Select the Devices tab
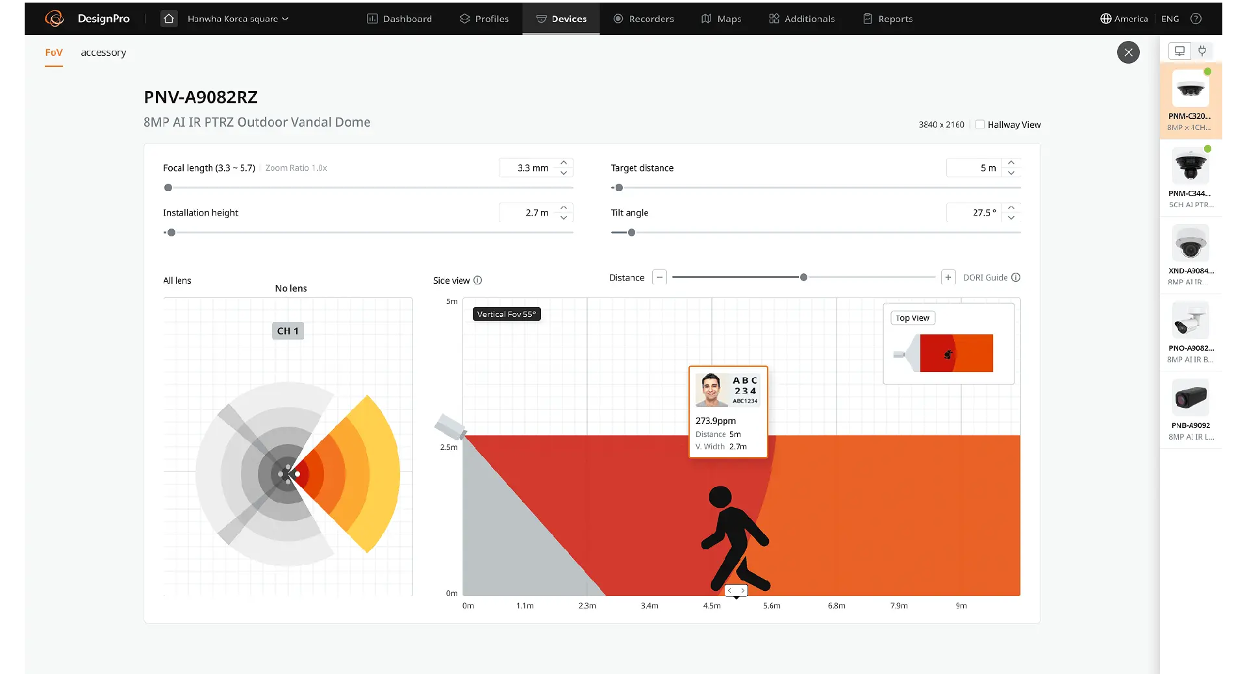1247x674 pixels. tap(561, 19)
